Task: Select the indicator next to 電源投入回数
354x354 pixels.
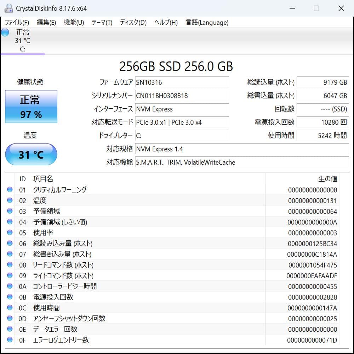Action: click(10, 297)
